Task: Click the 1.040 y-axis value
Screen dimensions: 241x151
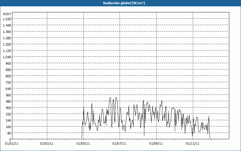Action: (x=7, y=57)
